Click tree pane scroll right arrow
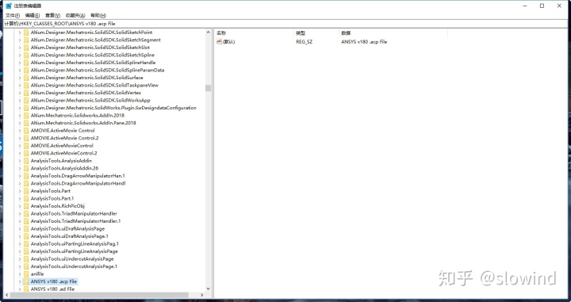 coord(202,295)
